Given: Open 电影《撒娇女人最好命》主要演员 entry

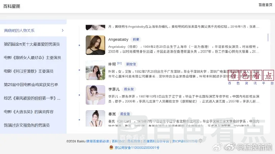Looking at the screenshot, I should (32, 58).
